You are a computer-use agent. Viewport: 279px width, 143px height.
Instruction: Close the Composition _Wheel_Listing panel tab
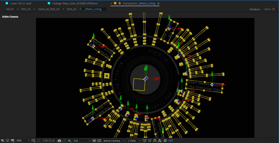coord(111,3)
